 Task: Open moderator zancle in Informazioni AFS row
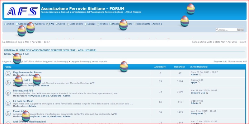[x=45, y=96]
